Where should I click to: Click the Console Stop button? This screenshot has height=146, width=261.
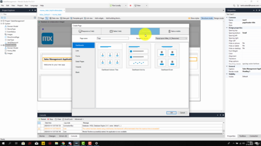point(50,119)
